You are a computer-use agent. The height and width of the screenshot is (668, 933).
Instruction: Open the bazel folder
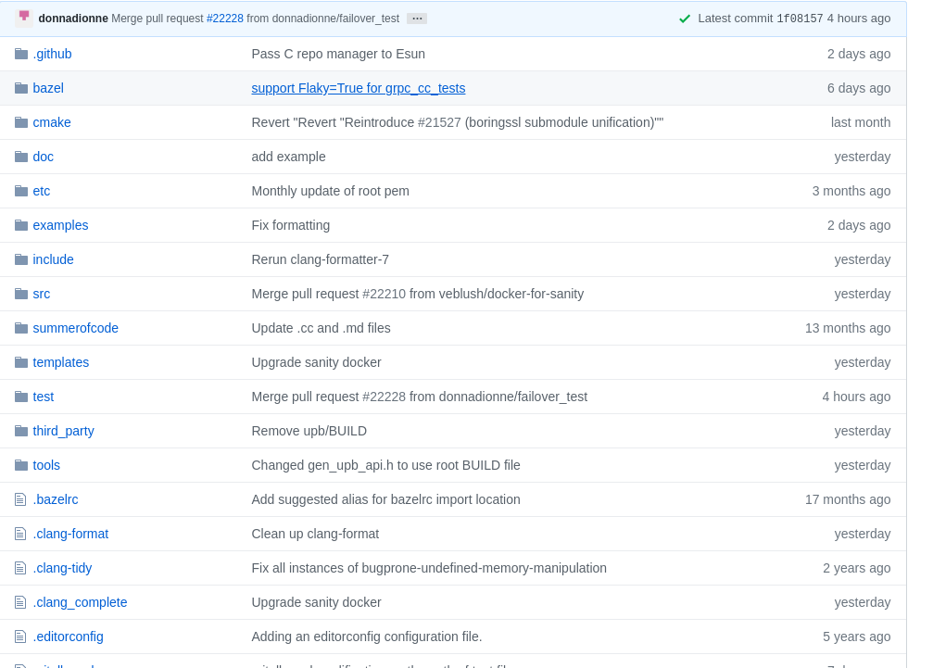pos(48,88)
